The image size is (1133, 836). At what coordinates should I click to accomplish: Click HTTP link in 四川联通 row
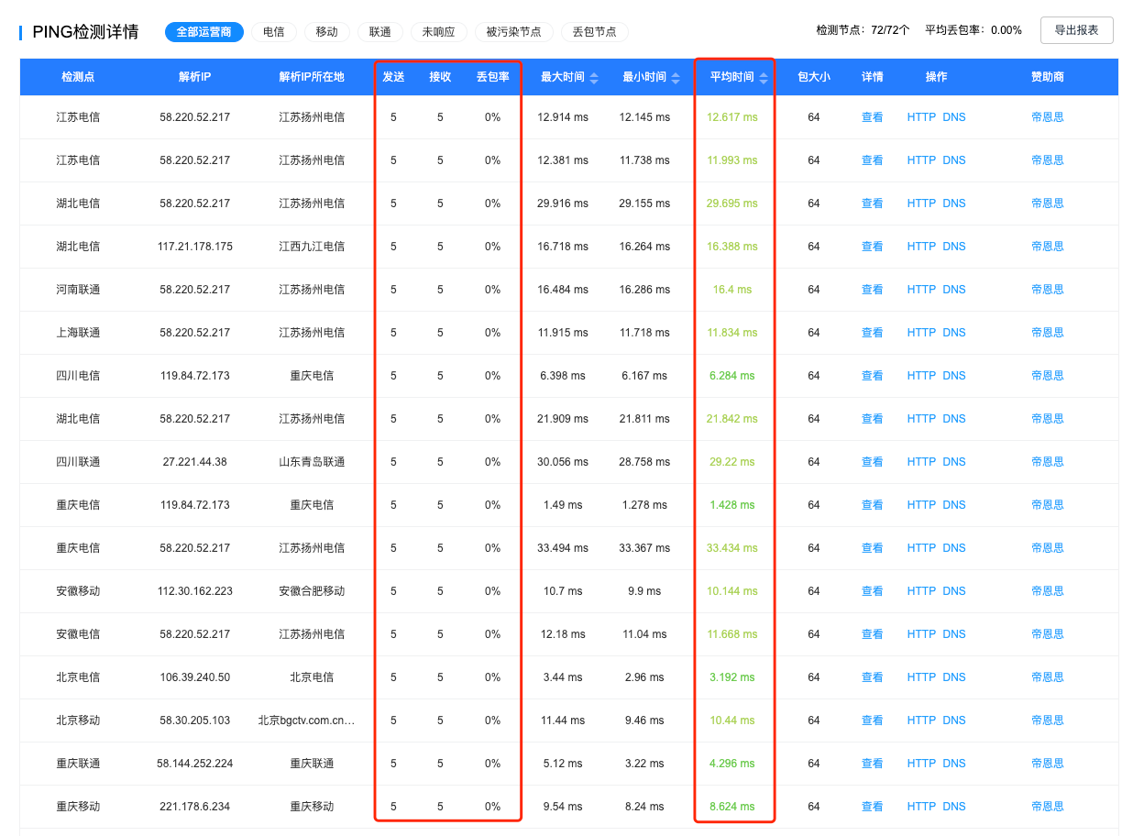pyautogui.click(x=921, y=462)
